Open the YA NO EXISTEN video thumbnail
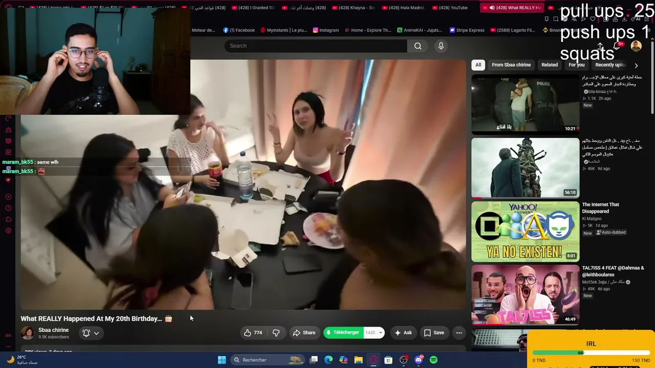 point(525,232)
